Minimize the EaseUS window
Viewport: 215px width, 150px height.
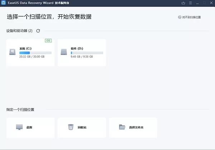point(197,3)
